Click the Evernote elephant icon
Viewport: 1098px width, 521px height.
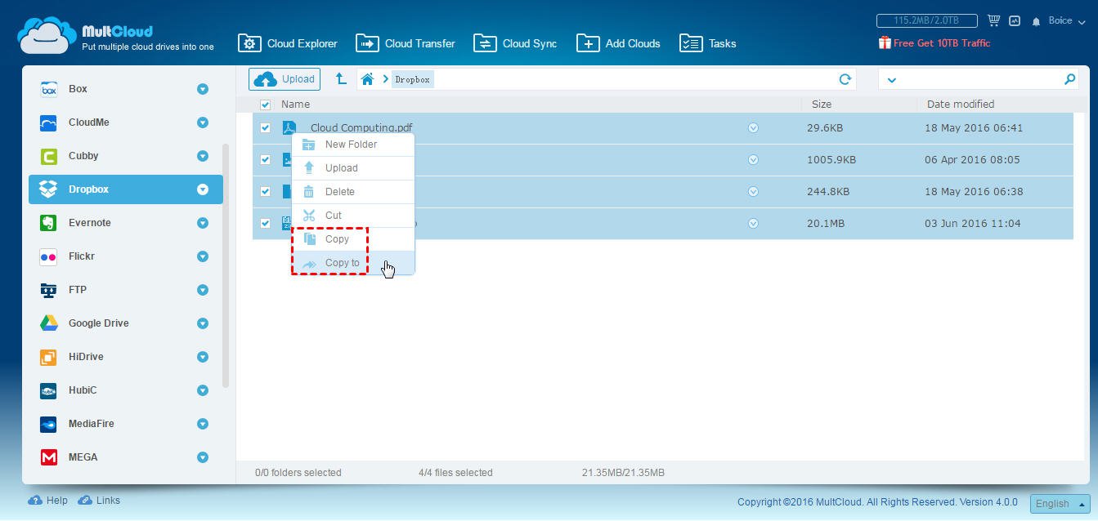tap(48, 223)
